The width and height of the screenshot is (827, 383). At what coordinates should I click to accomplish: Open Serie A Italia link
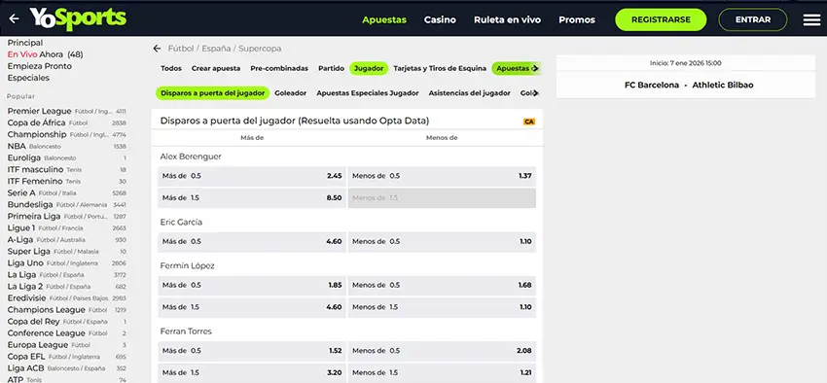pos(66,192)
